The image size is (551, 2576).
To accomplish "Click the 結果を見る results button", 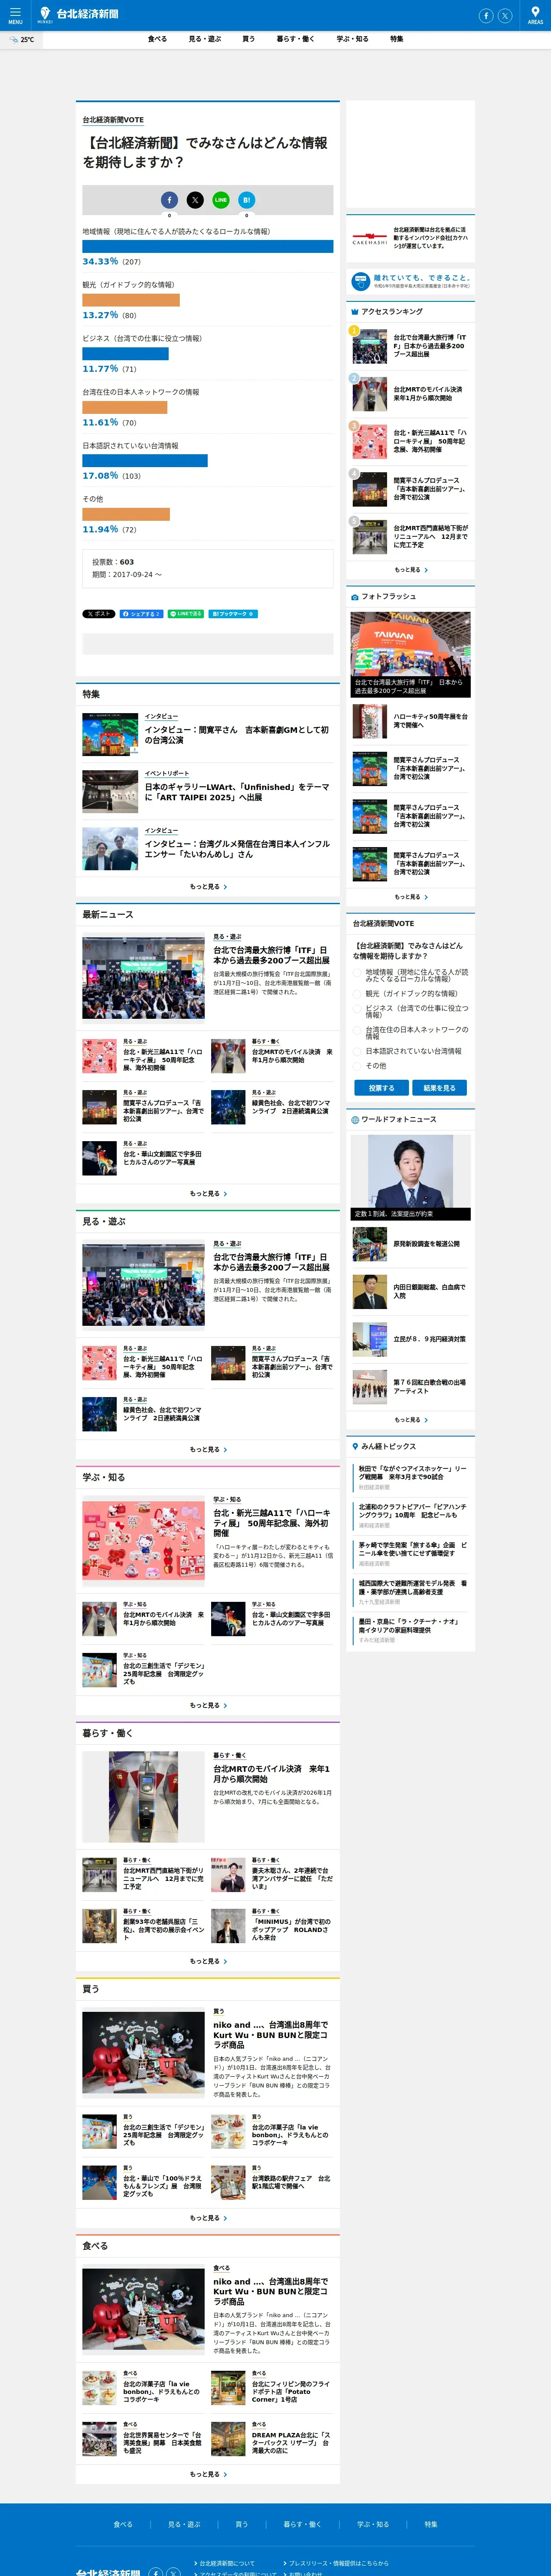I will (439, 1088).
